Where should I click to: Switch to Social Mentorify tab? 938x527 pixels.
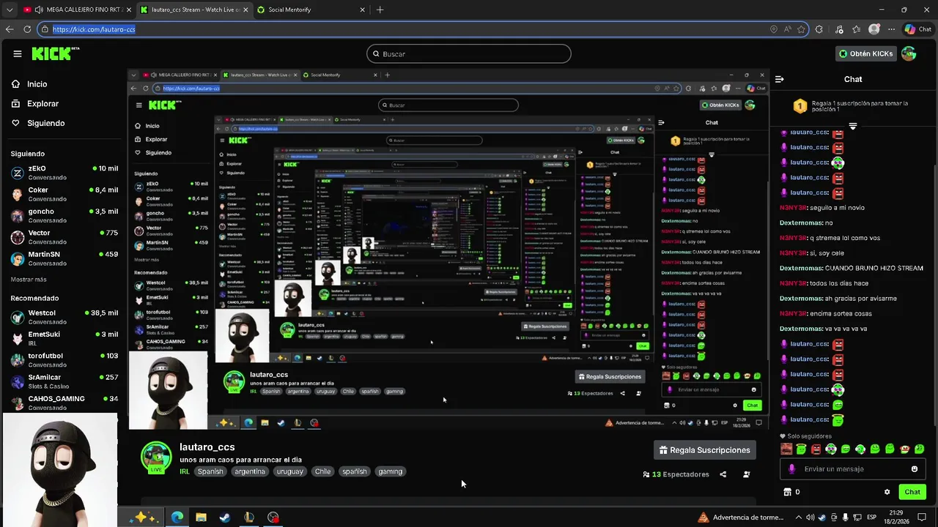(311, 10)
